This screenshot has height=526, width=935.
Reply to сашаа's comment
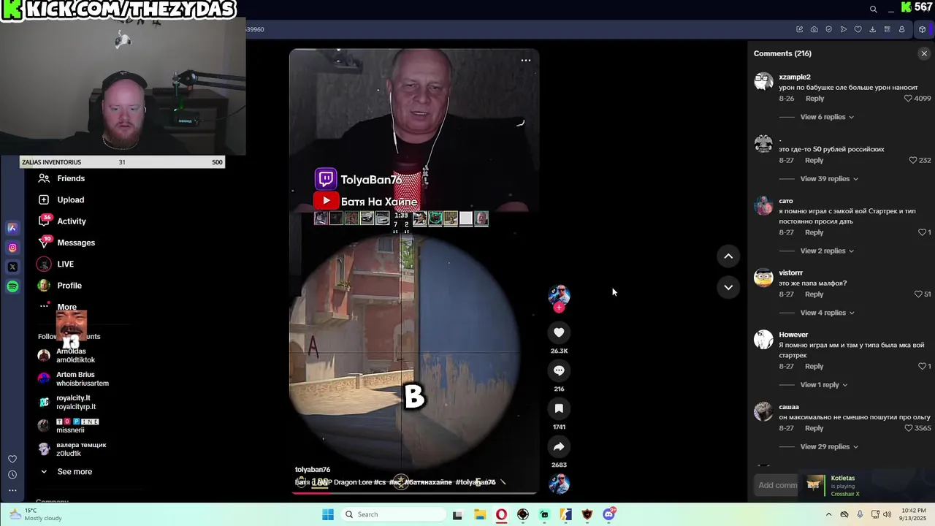(814, 428)
